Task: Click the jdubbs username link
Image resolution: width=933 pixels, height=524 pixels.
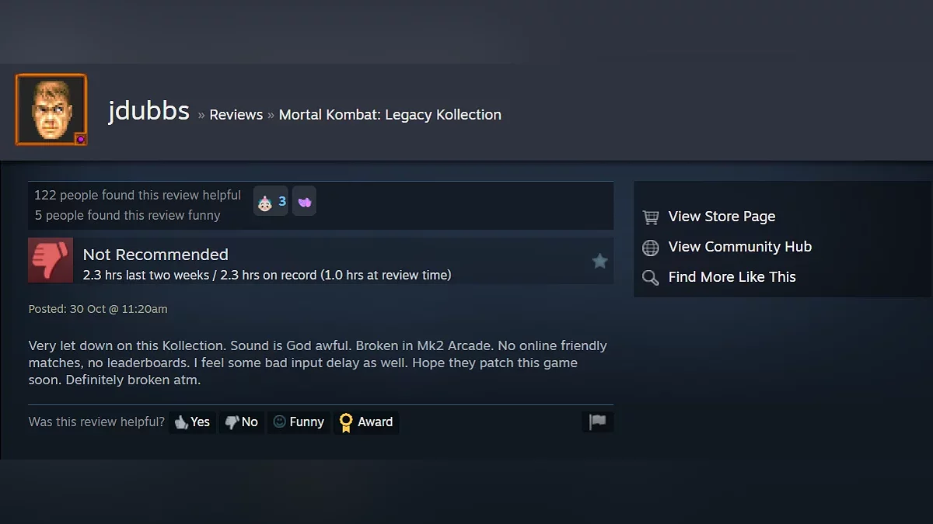Action: [x=149, y=111]
